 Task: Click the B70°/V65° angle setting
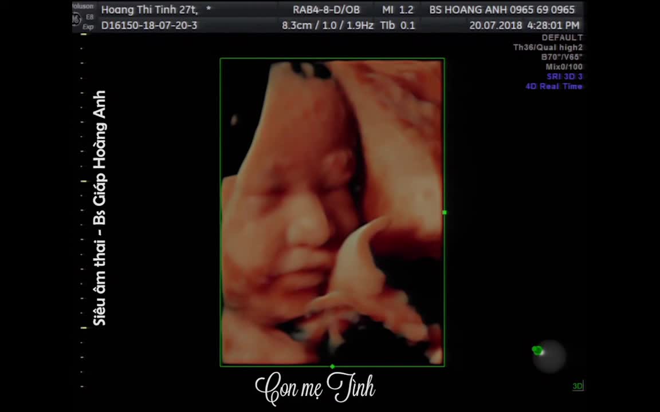(x=562, y=57)
